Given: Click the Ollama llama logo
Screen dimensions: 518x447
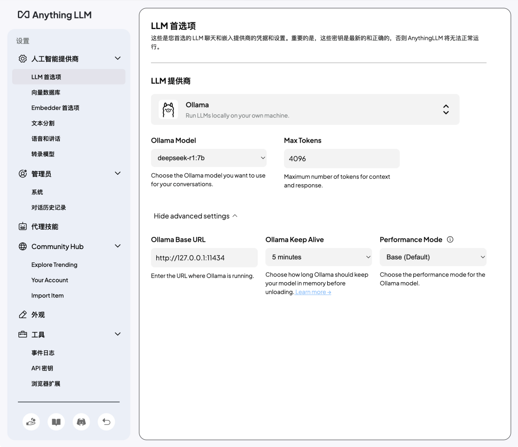Looking at the screenshot, I should [x=168, y=110].
